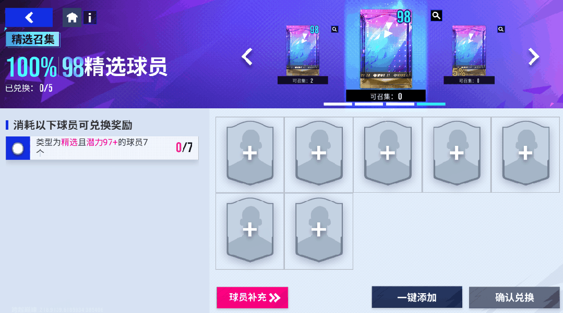
Task: Add player to first empty card slot
Action: pos(250,155)
